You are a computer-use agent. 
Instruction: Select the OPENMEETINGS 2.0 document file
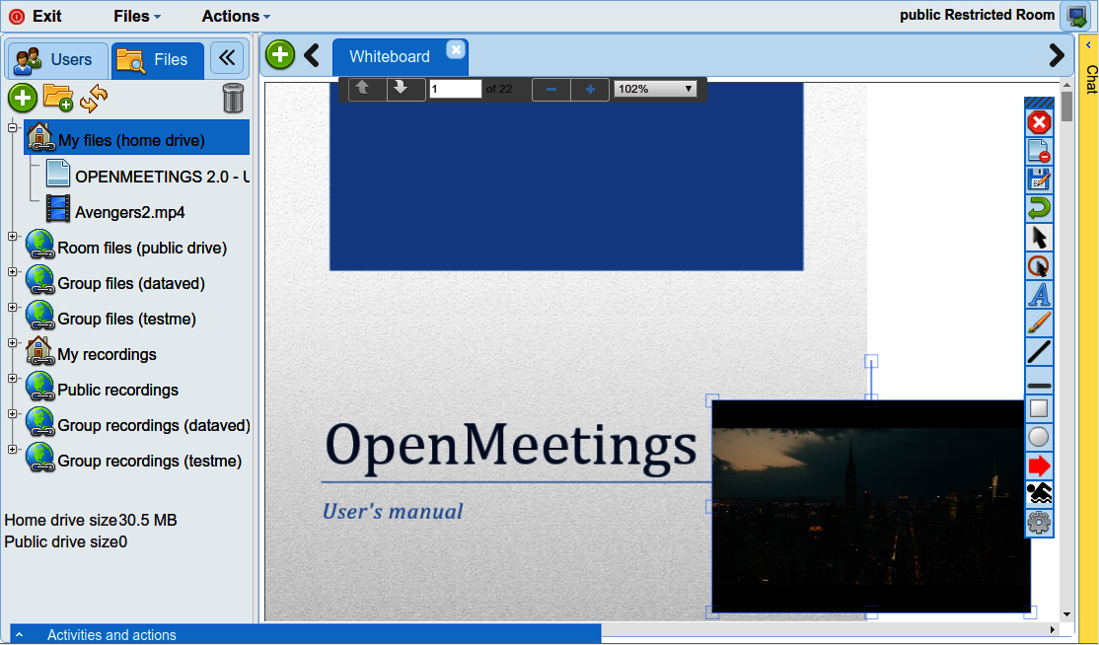[x=147, y=177]
